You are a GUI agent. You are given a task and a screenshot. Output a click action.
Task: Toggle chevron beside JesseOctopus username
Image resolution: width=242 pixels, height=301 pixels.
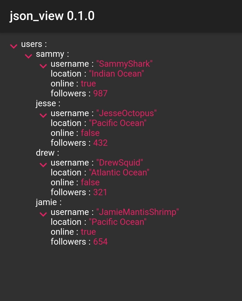tap(43, 115)
